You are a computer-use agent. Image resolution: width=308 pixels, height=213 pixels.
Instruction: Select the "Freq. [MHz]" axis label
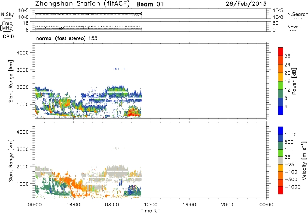point(7,26)
